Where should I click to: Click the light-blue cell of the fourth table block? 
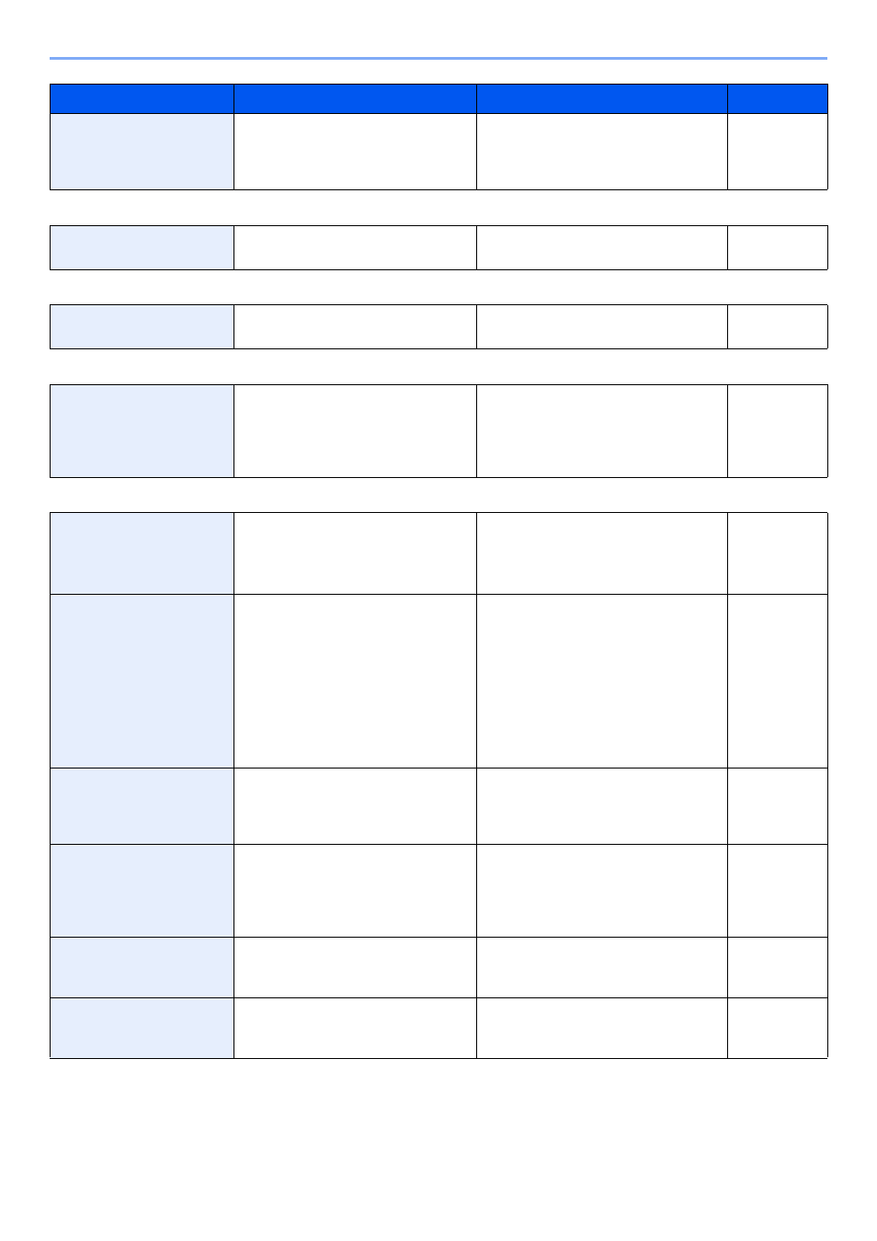click(142, 431)
